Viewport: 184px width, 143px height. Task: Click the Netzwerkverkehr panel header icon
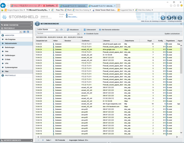(37, 24)
